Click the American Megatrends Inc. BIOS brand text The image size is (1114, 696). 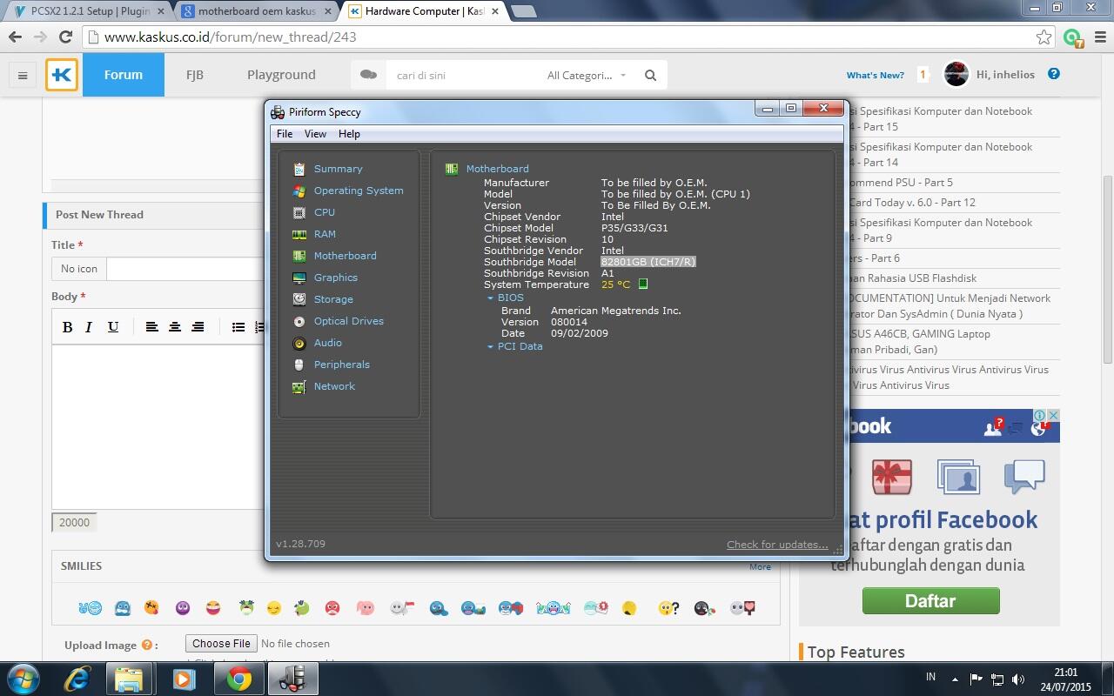(x=616, y=311)
